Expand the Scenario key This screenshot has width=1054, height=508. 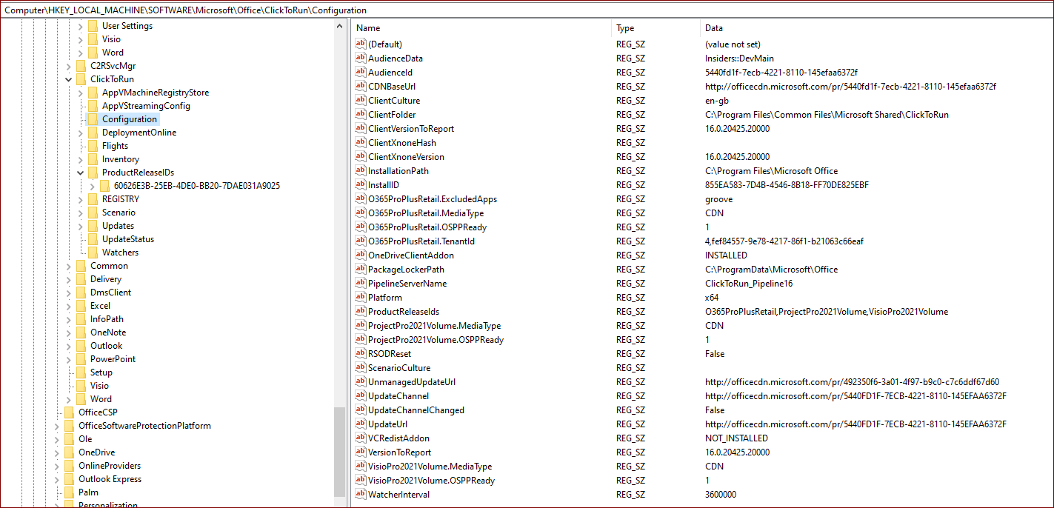pyautogui.click(x=81, y=213)
